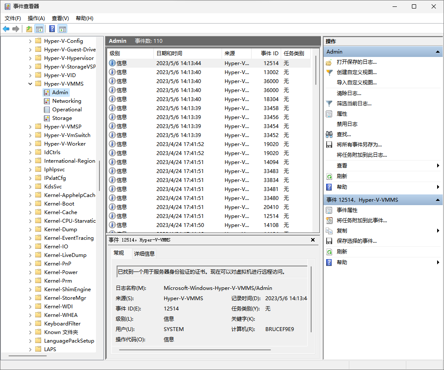Open saved log via 打开保存的日志 icon

click(x=329, y=62)
